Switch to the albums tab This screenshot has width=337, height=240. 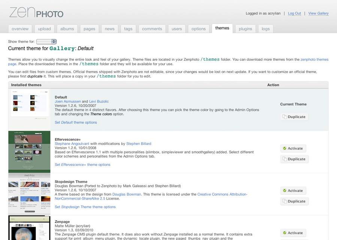click(67, 28)
